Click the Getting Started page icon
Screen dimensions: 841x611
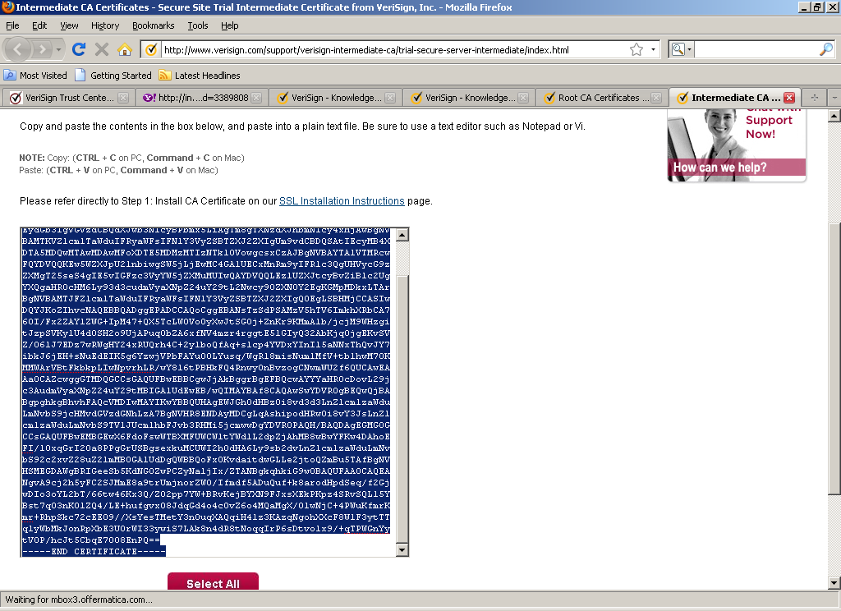[80, 75]
